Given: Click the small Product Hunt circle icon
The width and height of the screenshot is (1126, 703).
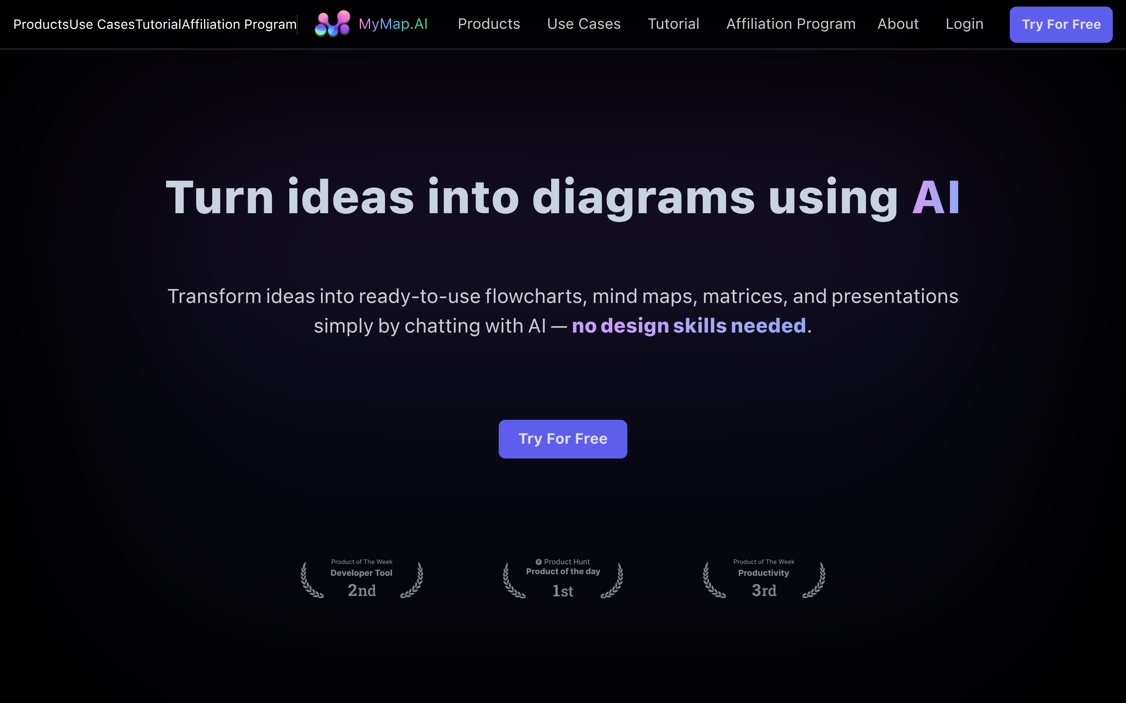Looking at the screenshot, I should (x=538, y=562).
